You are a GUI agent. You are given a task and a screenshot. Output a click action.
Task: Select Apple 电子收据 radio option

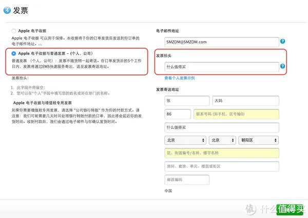click(x=13, y=31)
